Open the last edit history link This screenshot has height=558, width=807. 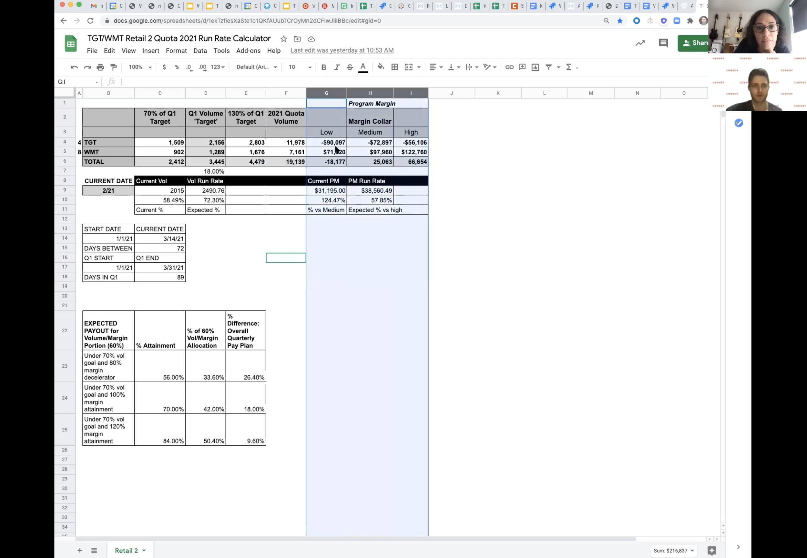tap(342, 50)
